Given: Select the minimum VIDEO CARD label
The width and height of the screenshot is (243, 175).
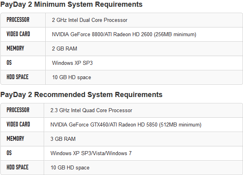Looking at the screenshot, I should 18,34.
